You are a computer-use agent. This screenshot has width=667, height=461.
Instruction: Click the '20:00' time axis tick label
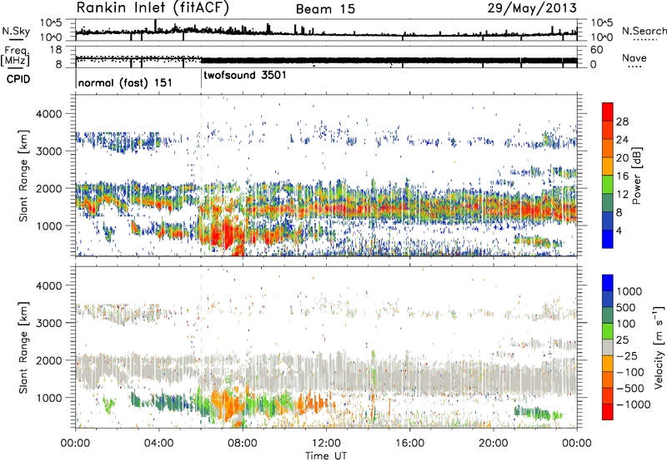click(x=493, y=444)
